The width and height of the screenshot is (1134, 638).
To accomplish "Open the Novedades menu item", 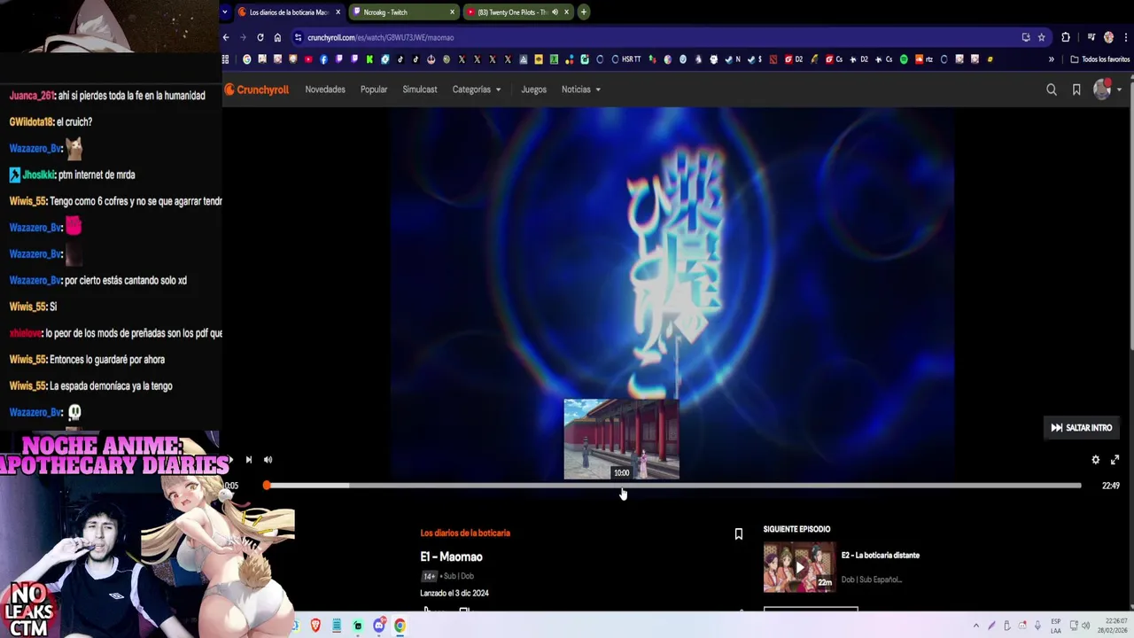I will 325,89.
